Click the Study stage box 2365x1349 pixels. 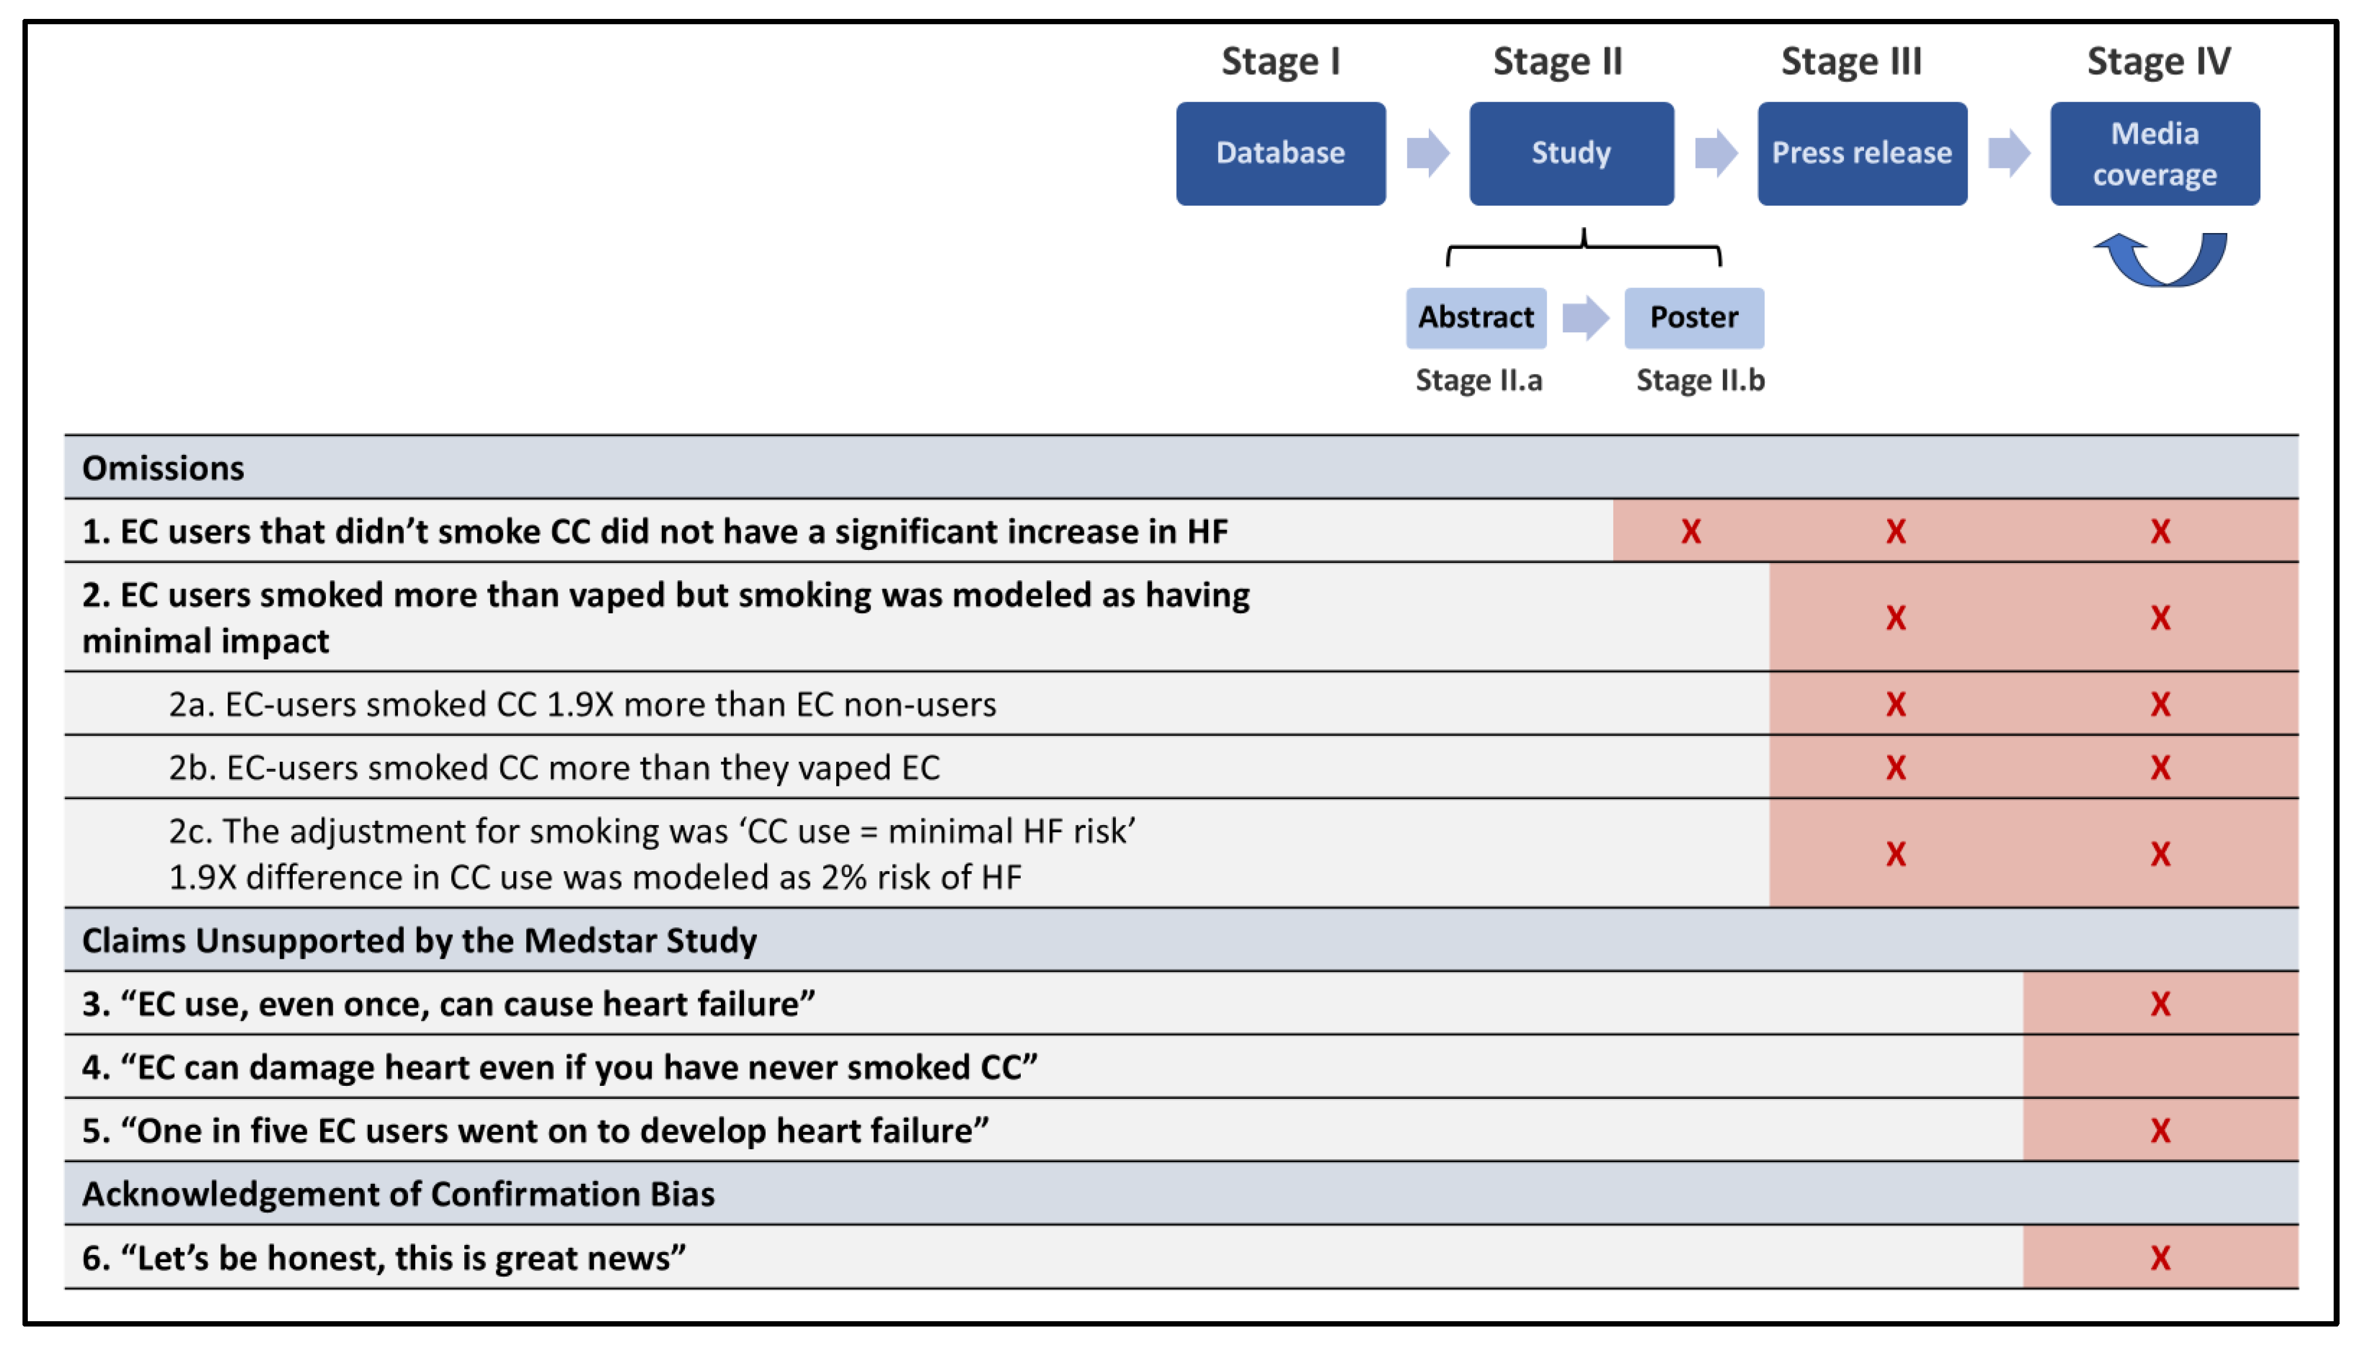click(x=1571, y=153)
